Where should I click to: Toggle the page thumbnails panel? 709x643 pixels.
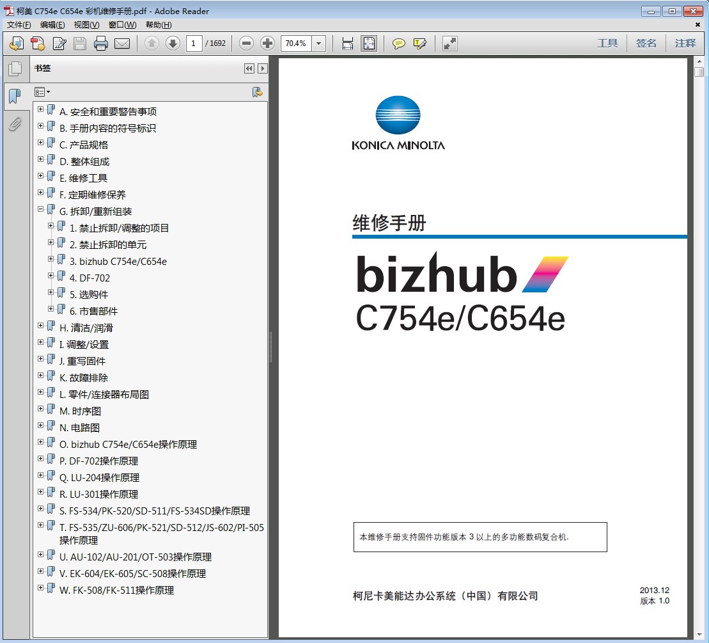tap(15, 69)
